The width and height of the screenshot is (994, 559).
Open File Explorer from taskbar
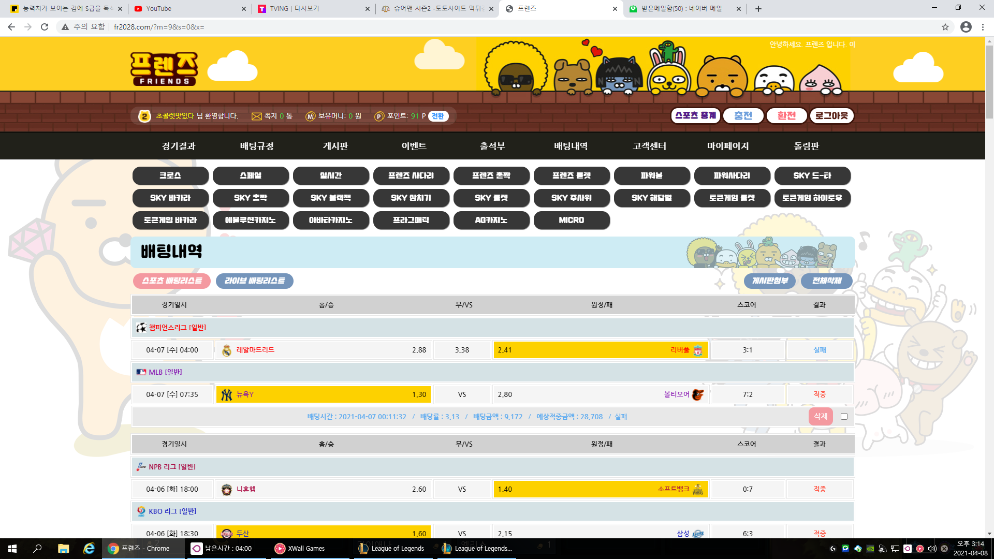[x=63, y=549]
